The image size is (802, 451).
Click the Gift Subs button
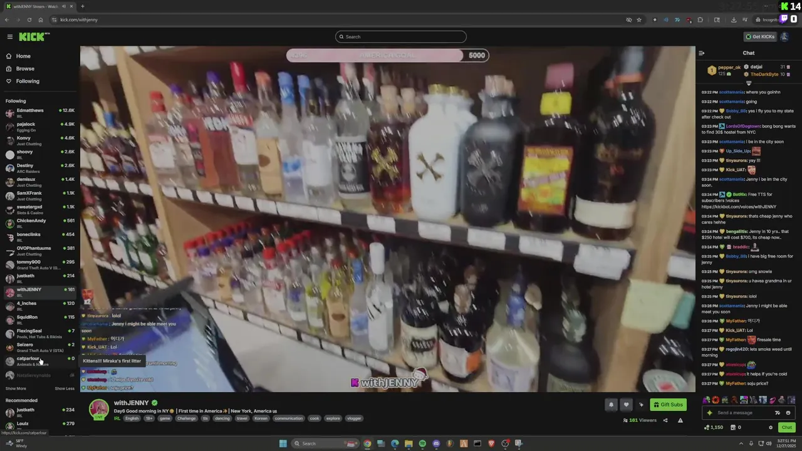click(668, 405)
